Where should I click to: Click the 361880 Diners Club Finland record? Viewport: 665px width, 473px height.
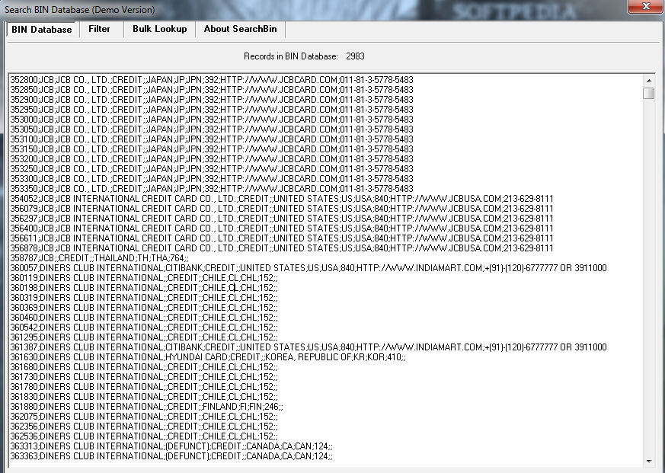coord(146,407)
